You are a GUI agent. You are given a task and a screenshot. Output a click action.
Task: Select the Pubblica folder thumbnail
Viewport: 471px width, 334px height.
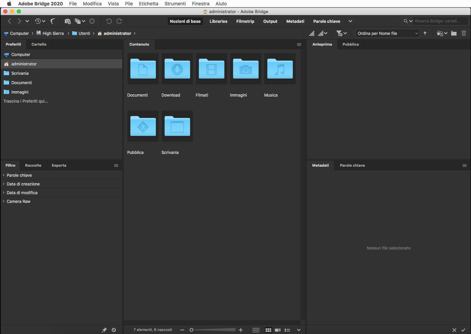tap(143, 126)
